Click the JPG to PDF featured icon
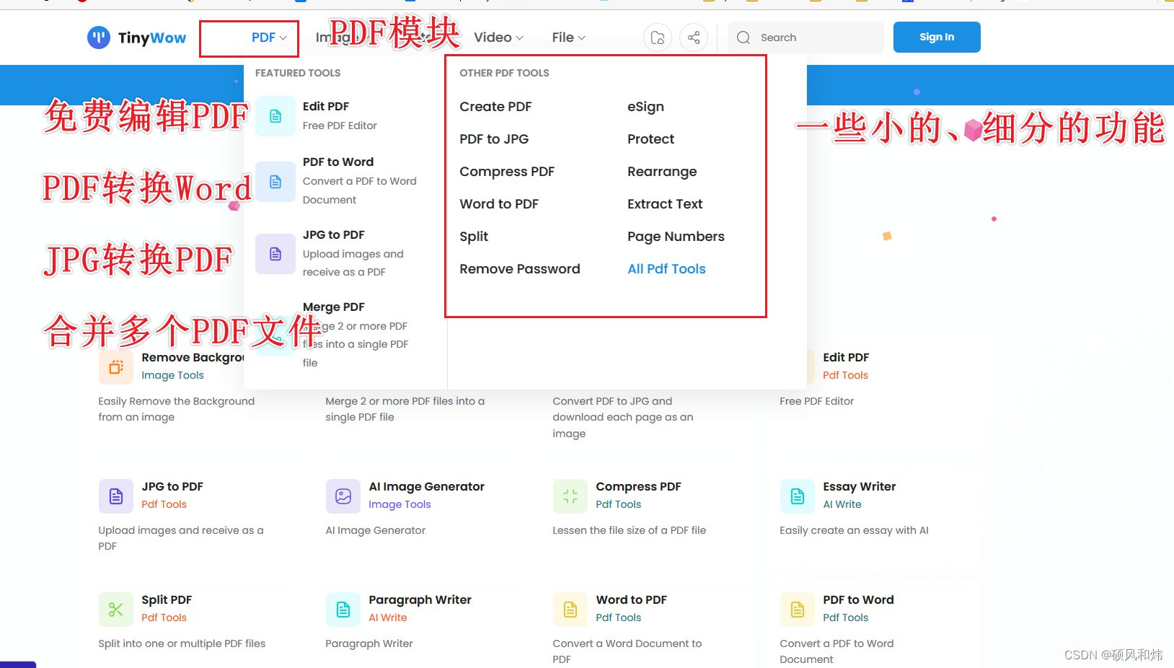1174x668 pixels. click(x=275, y=254)
